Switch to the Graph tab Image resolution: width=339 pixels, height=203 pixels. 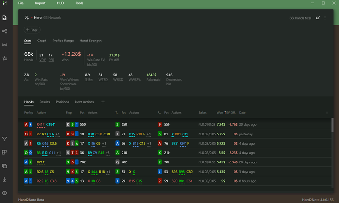tap(42, 41)
